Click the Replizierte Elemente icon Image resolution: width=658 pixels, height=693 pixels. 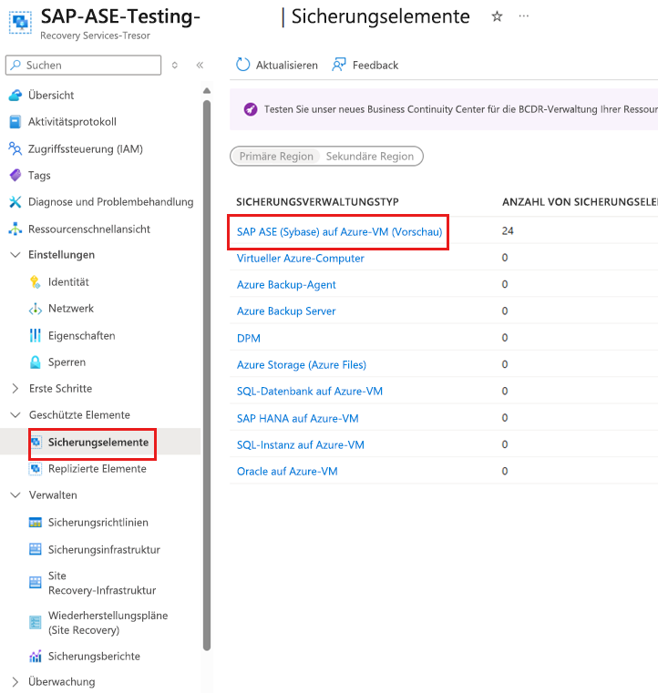click(x=36, y=468)
